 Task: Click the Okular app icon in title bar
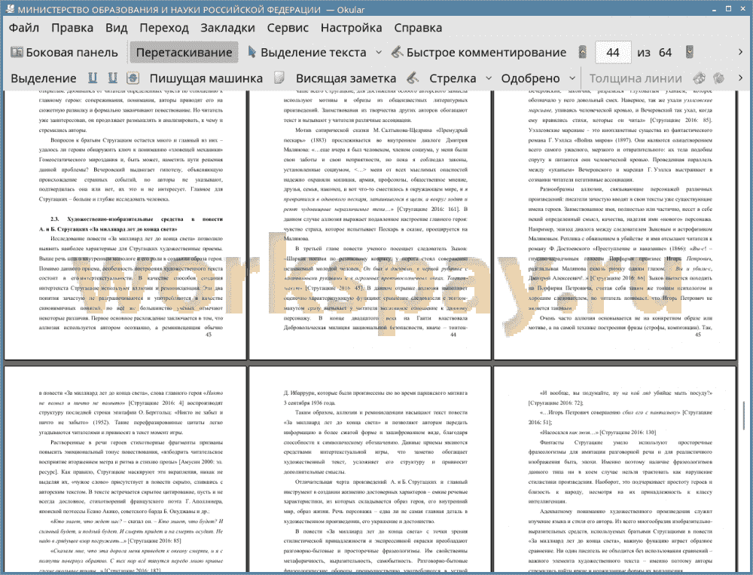[x=9, y=8]
